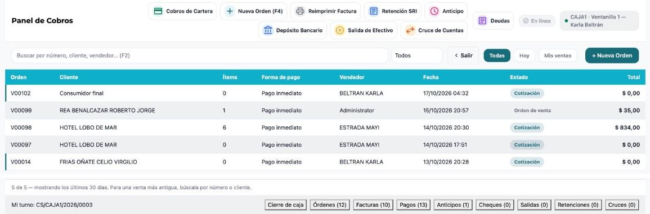The image size is (650, 214).
Task: Click the Cotización badge on order V00098
Action: point(527,128)
